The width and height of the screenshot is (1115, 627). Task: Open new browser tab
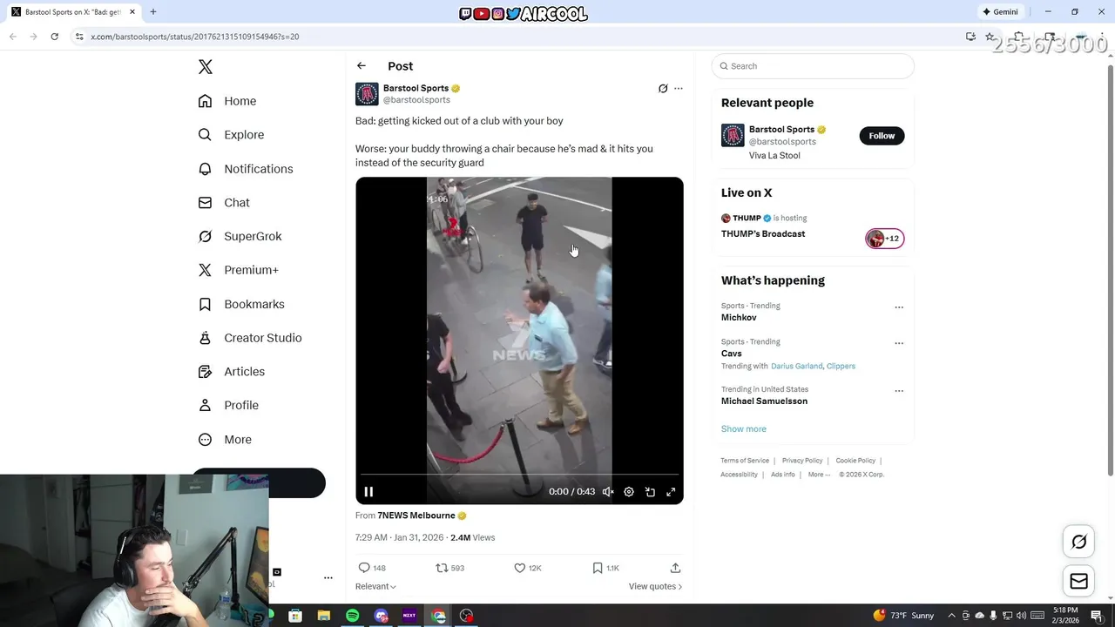(153, 12)
